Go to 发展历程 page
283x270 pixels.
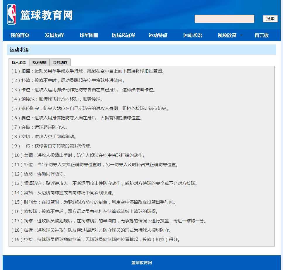tap(54, 35)
